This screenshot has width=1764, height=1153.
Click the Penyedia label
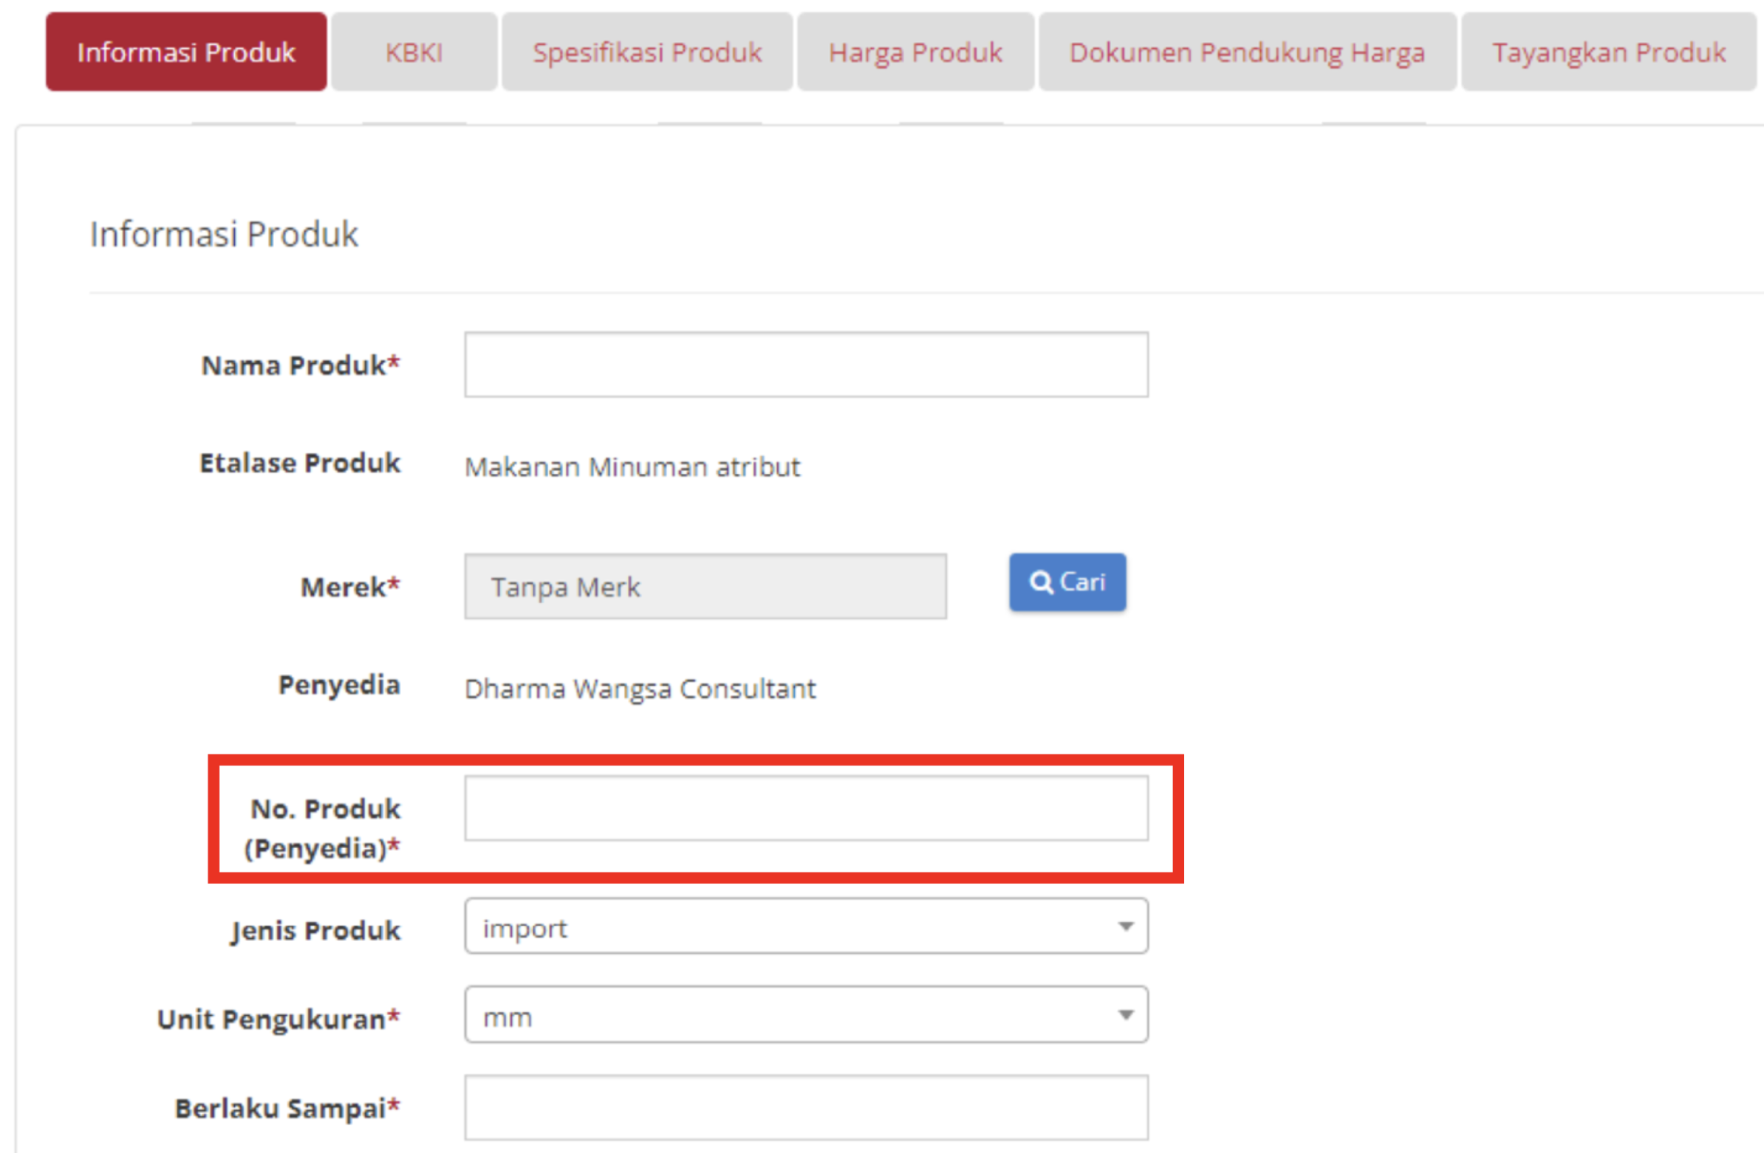pyautogui.click(x=340, y=685)
